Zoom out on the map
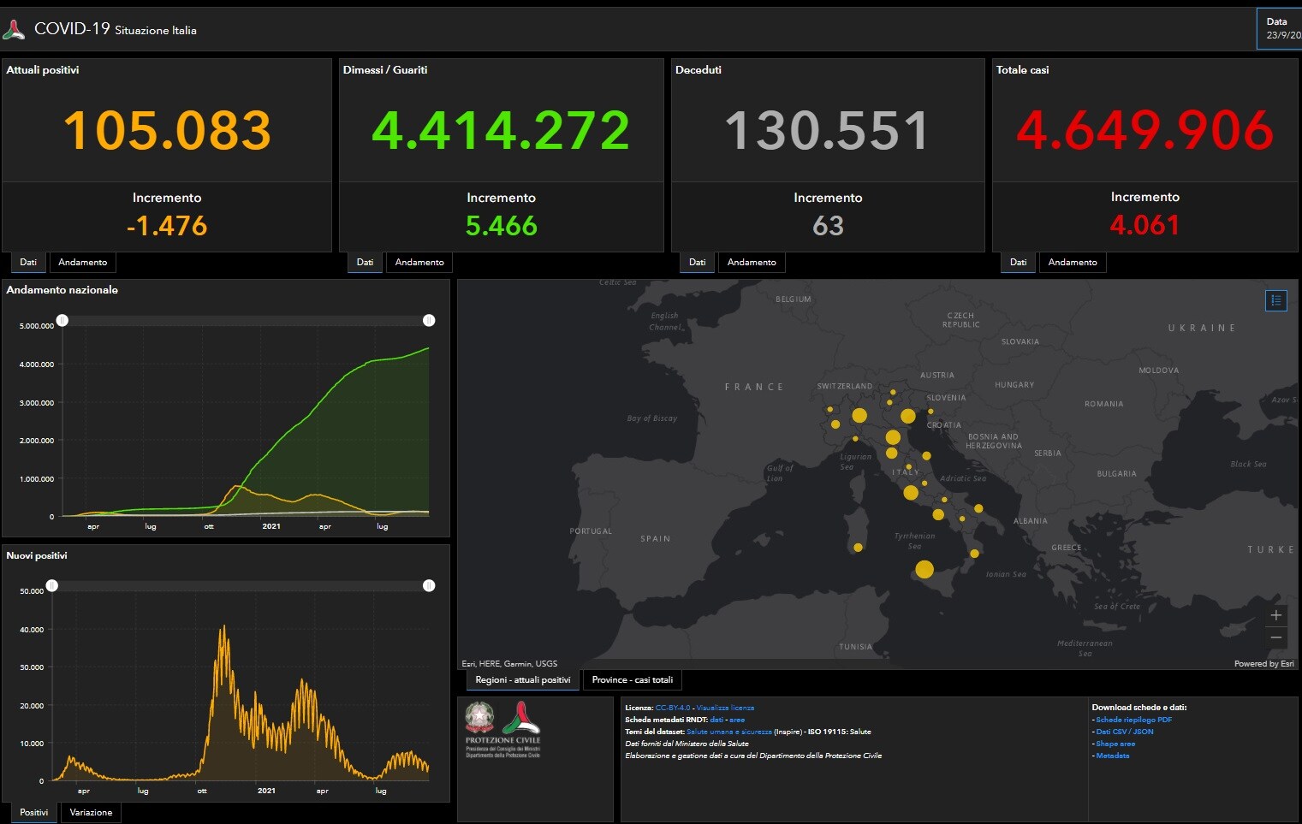 (x=1275, y=637)
